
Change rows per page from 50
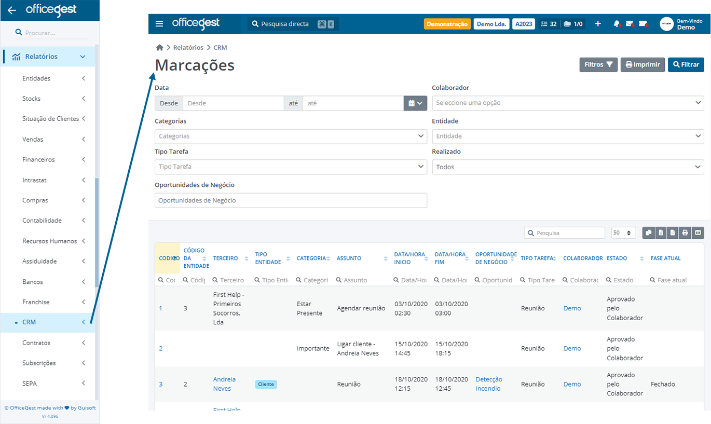623,232
